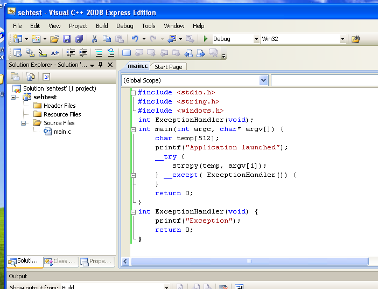The height and width of the screenshot is (289, 378).
Task: Select the main.c editor tab
Action: pos(137,66)
